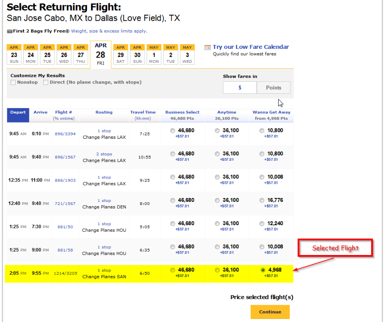This screenshot has width=385, height=322.
Task: Click the 11:00 PM arrival time
Action: click(40, 180)
